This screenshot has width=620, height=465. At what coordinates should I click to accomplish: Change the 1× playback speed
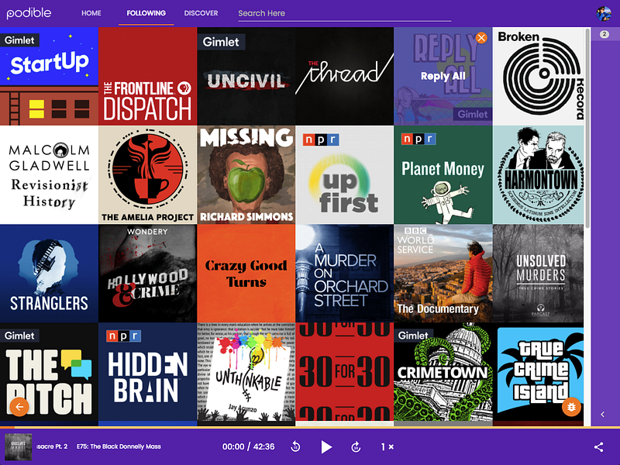[x=387, y=447]
